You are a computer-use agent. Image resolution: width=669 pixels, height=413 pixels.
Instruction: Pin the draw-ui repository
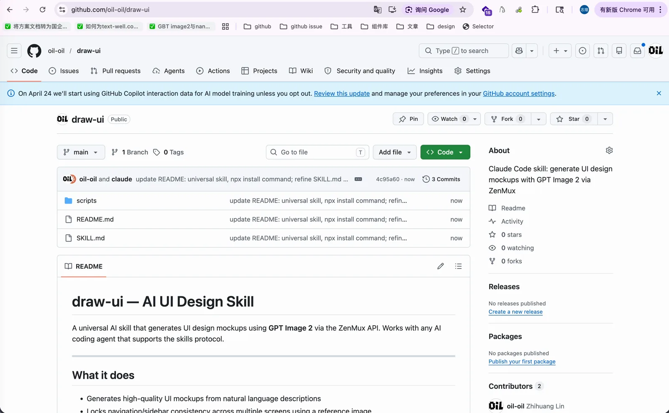(409, 119)
